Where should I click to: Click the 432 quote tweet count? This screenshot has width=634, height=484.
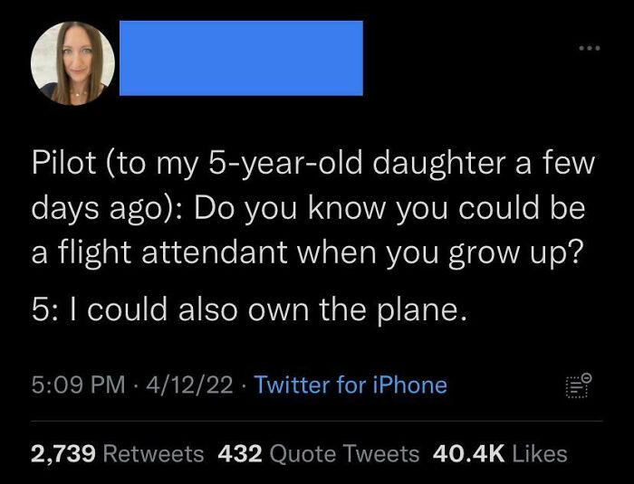coord(242,452)
